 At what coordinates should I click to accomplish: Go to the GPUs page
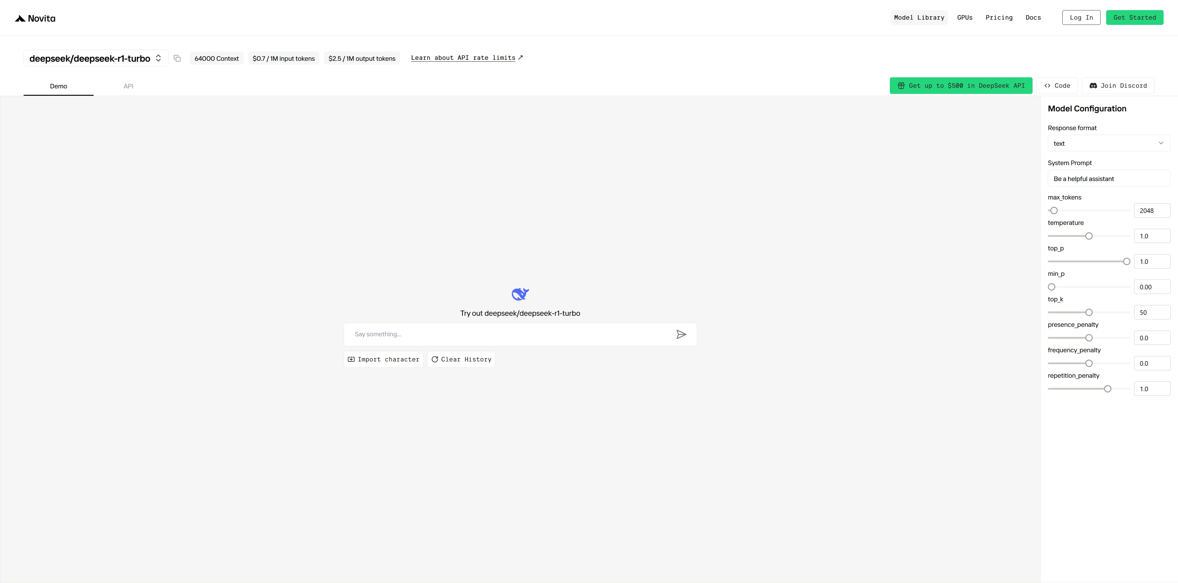pyautogui.click(x=965, y=17)
